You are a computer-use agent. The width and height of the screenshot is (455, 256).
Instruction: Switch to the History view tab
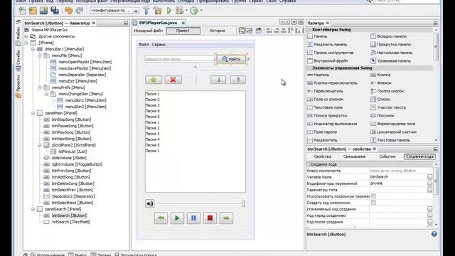click(217, 31)
